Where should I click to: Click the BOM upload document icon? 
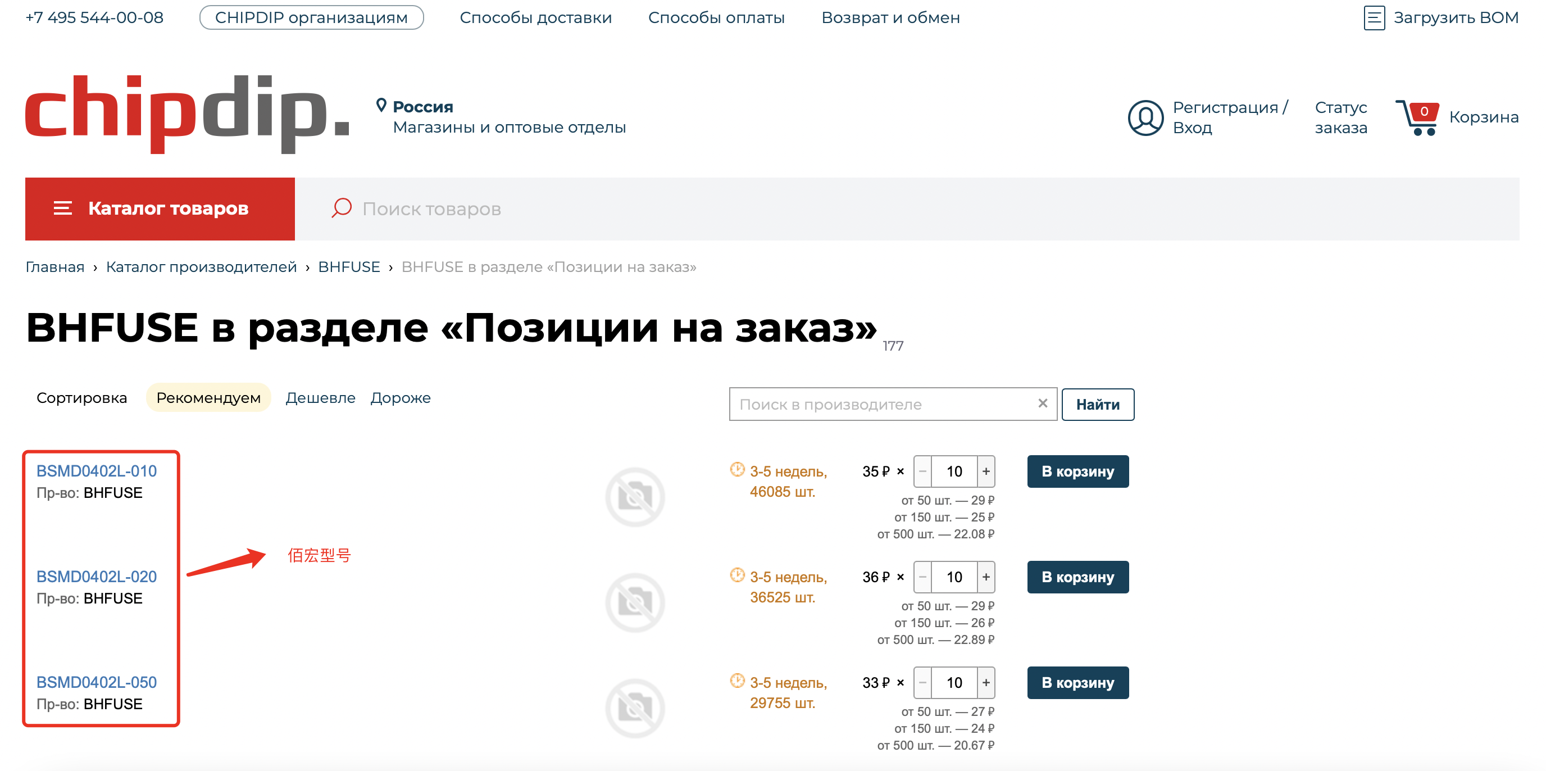(1374, 17)
